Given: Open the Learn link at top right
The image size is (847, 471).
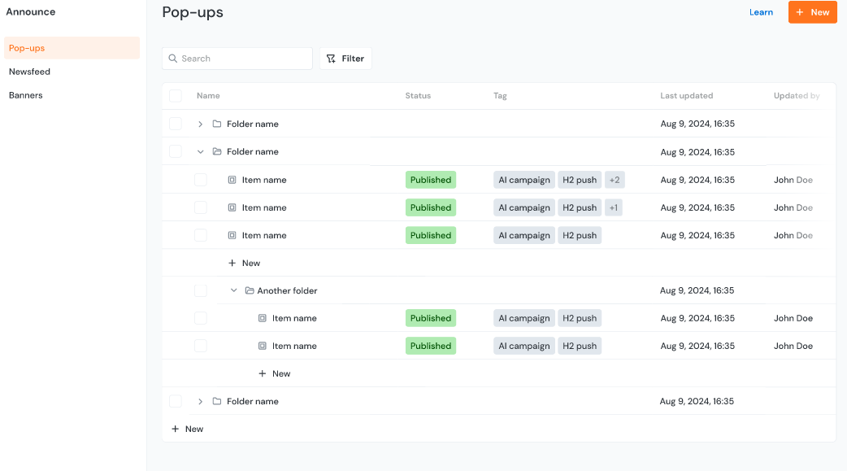Looking at the screenshot, I should pyautogui.click(x=761, y=12).
